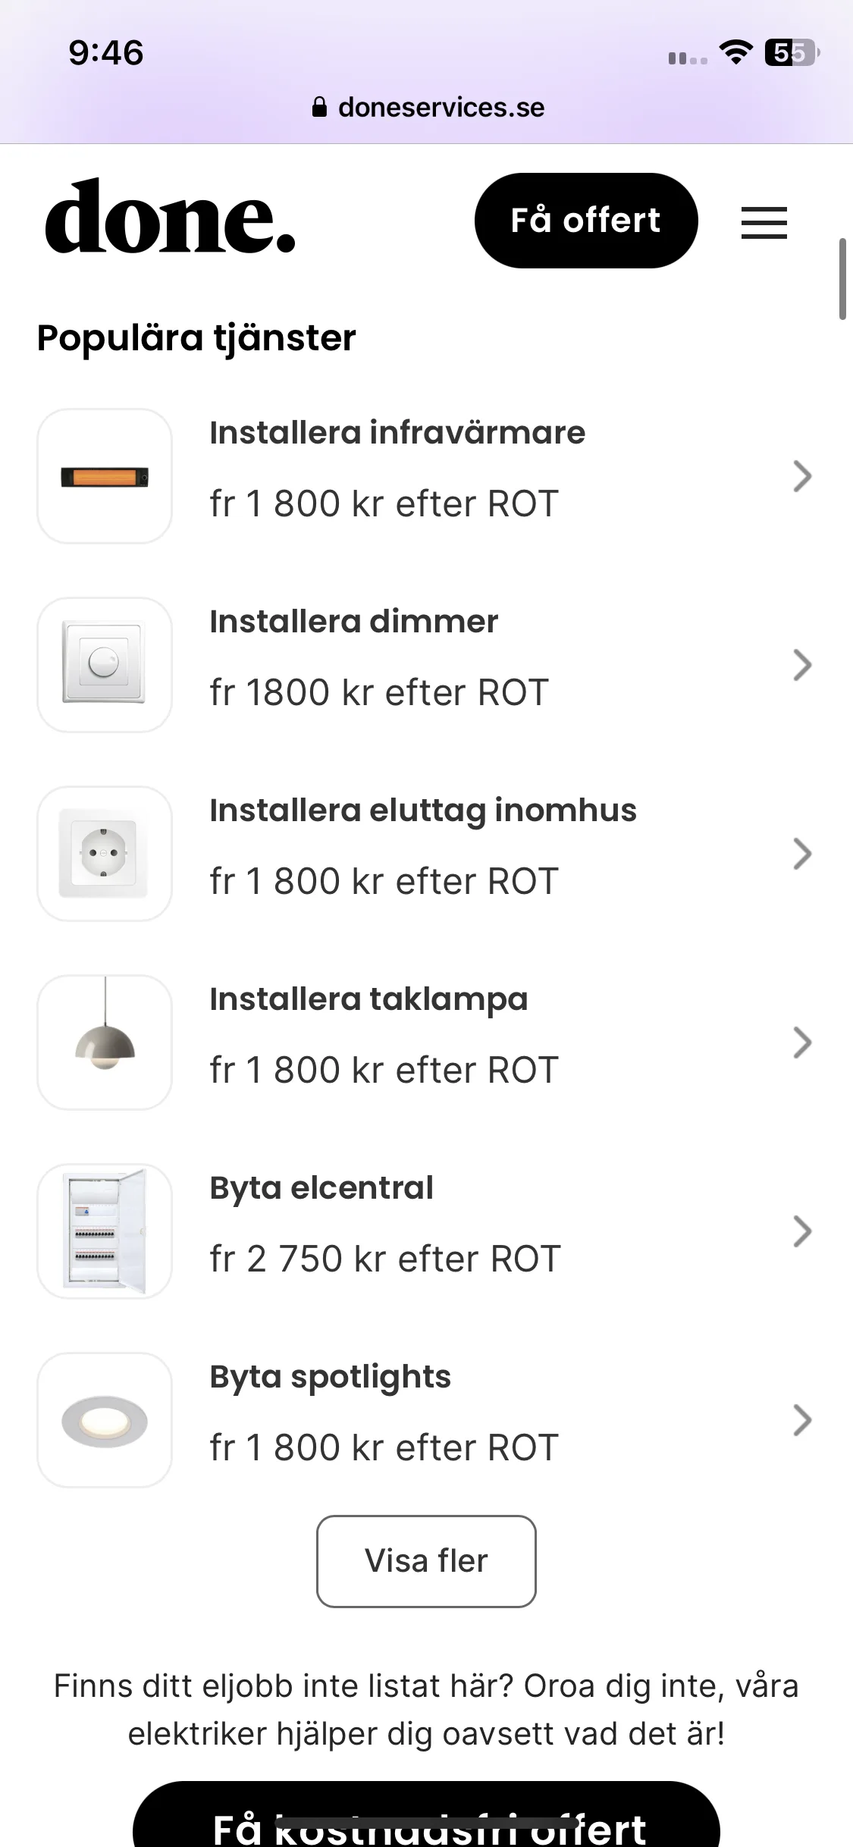Open the Wi-Fi status icon
This screenshot has width=853, height=1847.
[735, 52]
